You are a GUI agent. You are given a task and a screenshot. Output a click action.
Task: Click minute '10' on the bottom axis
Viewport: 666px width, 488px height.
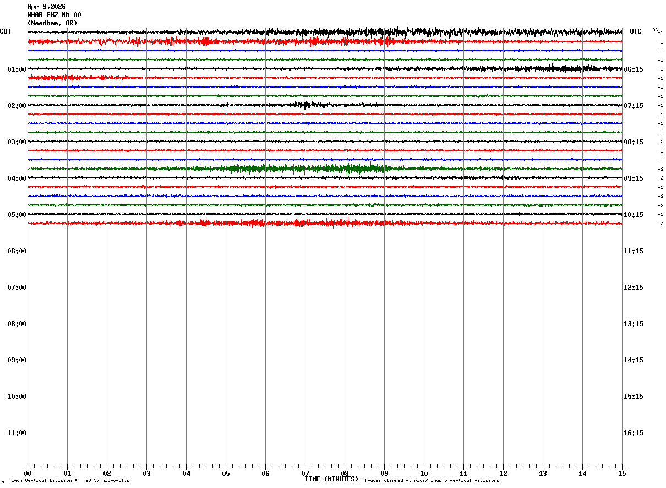click(424, 474)
